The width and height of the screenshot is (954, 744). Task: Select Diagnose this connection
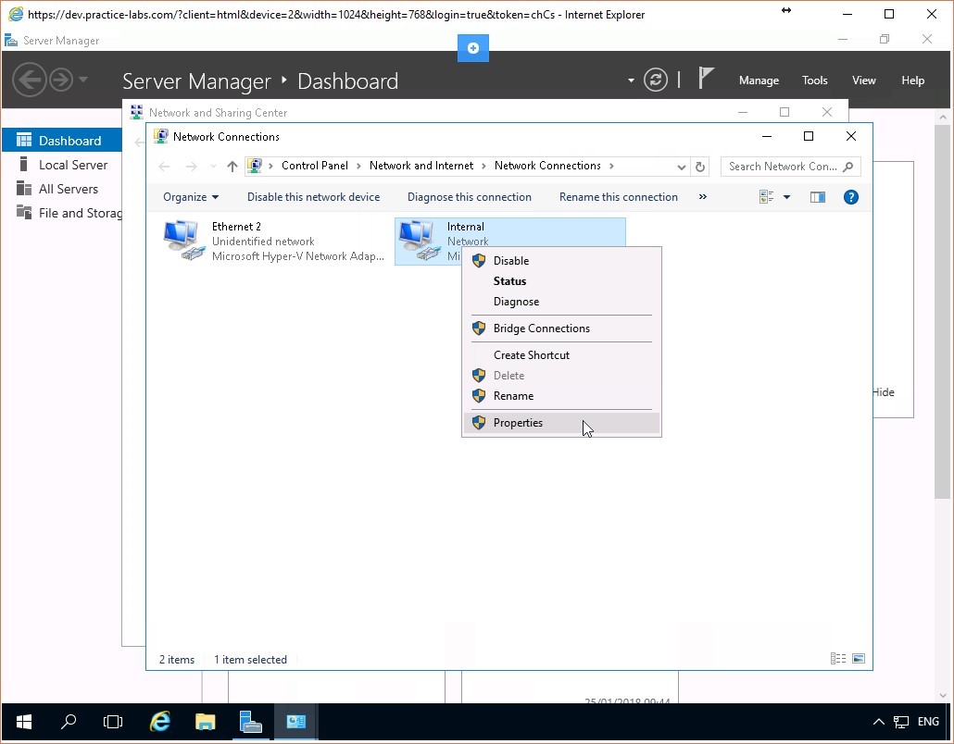[x=470, y=196]
